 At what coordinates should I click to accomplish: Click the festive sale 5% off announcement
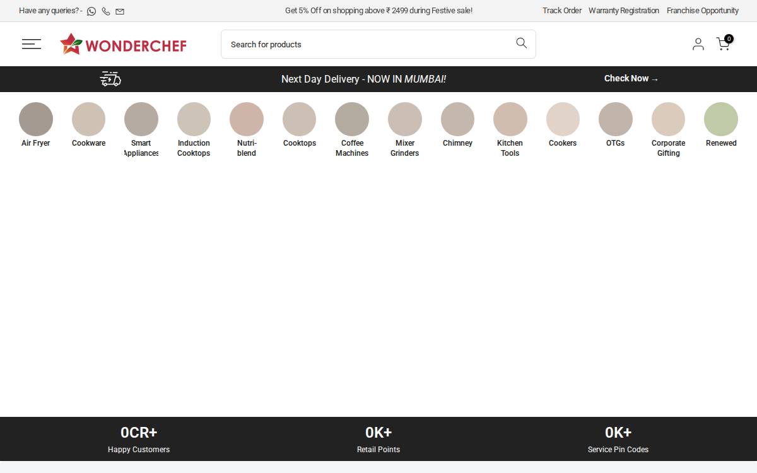(x=378, y=11)
